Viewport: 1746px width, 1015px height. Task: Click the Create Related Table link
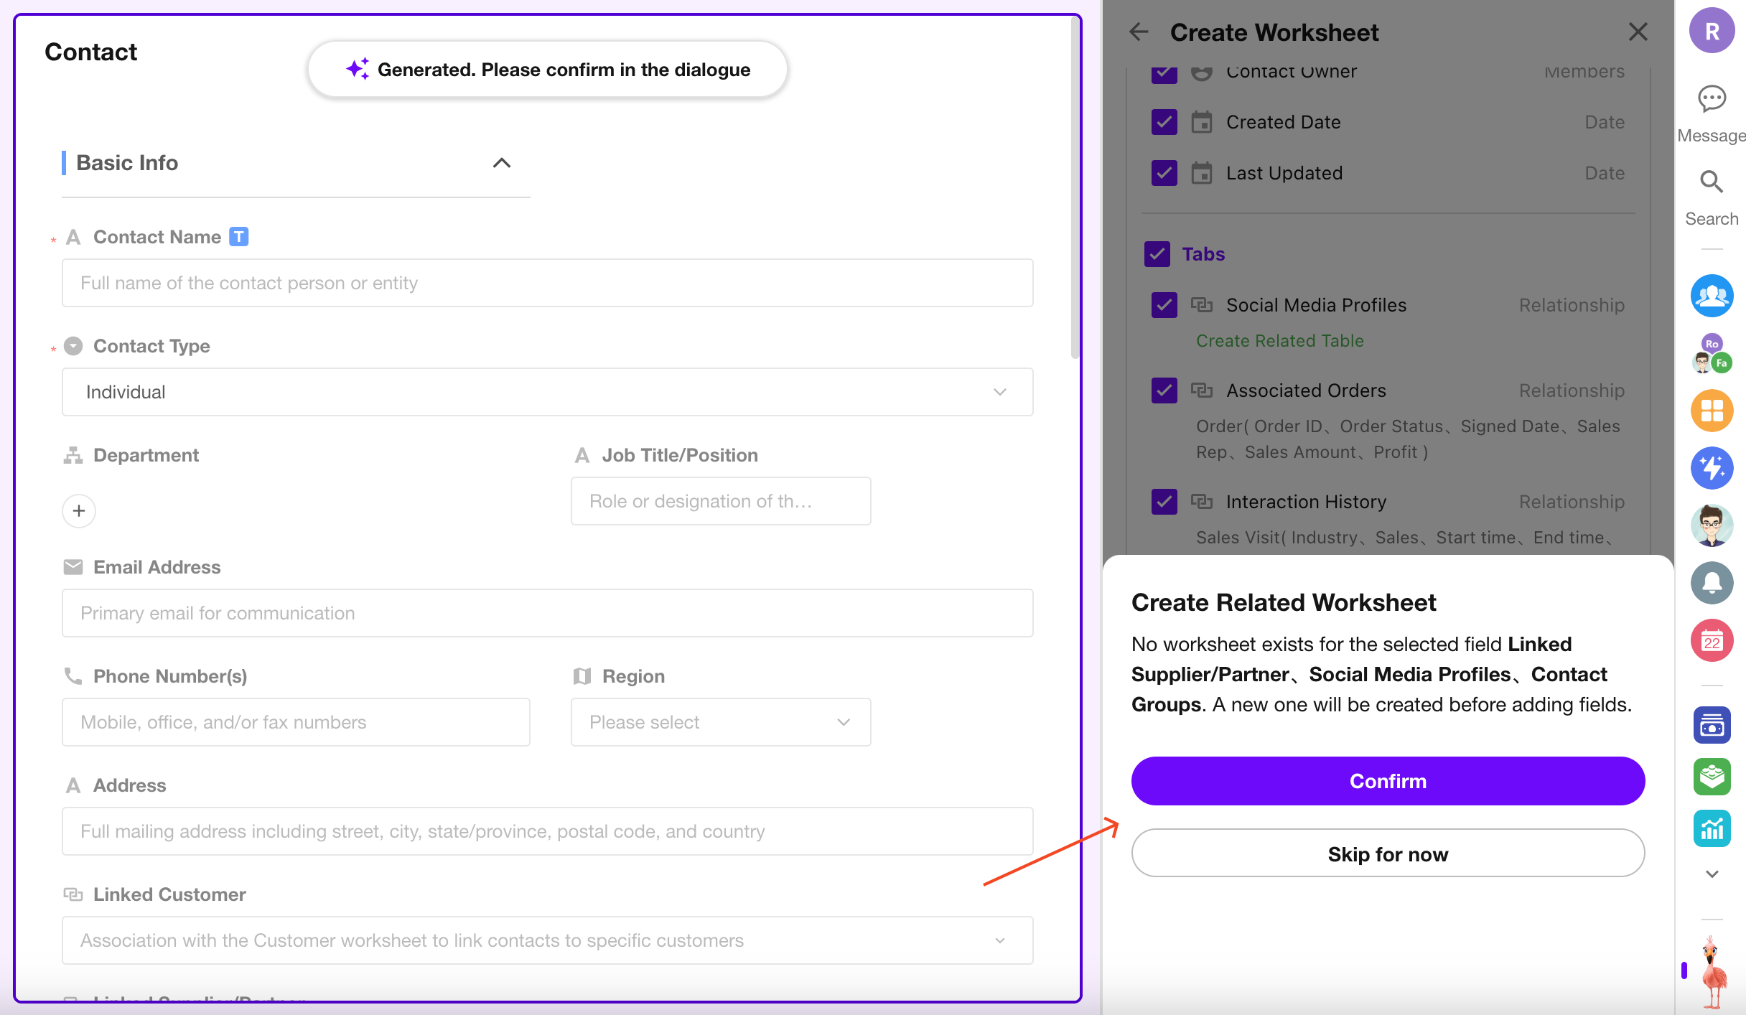pos(1279,341)
